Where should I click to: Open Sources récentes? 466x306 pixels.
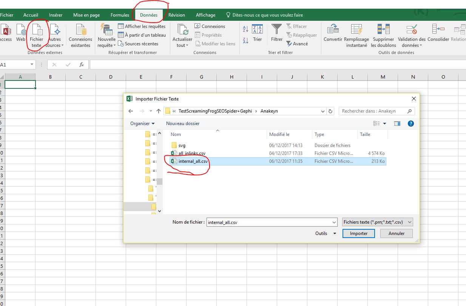click(138, 44)
